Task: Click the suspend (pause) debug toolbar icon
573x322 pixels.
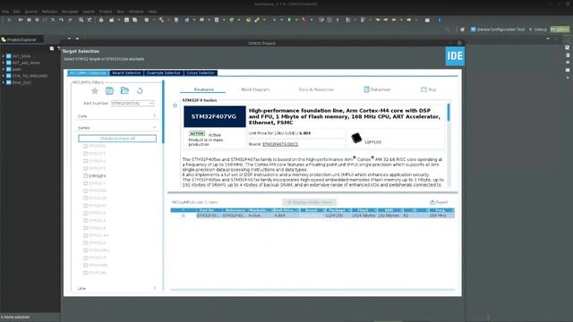Action: pos(29,20)
